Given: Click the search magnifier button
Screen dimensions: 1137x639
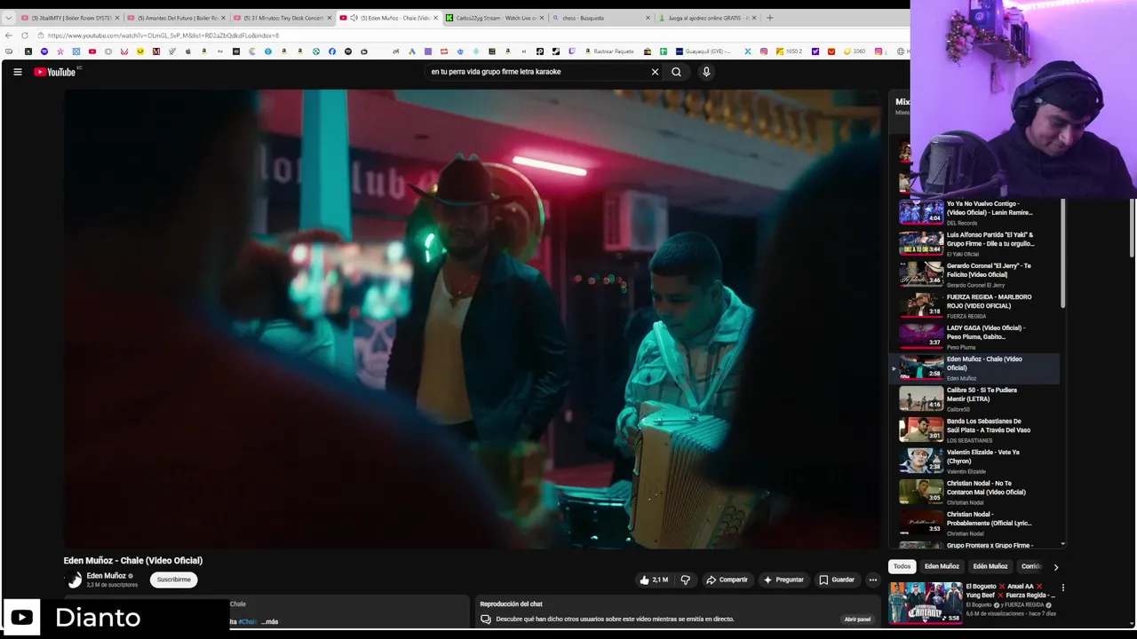Looking at the screenshot, I should click(676, 72).
